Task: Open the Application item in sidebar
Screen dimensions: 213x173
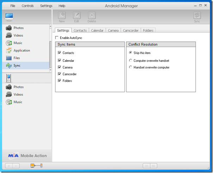Action: [18, 51]
